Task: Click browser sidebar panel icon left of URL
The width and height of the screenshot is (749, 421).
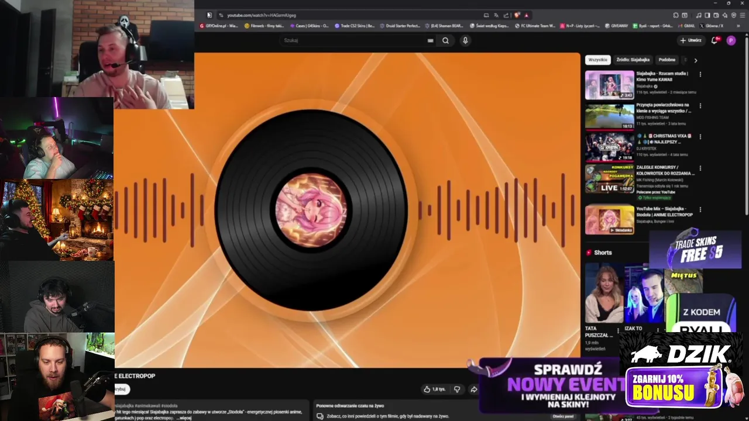Action: (209, 15)
